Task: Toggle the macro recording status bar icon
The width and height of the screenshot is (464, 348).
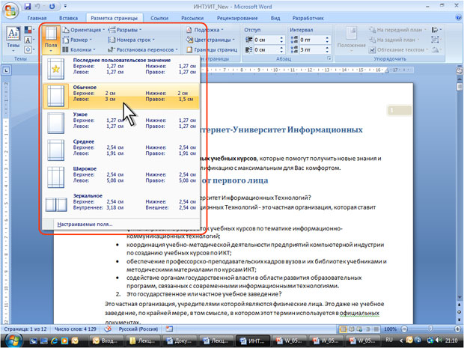Action: pyautogui.click(x=169, y=329)
